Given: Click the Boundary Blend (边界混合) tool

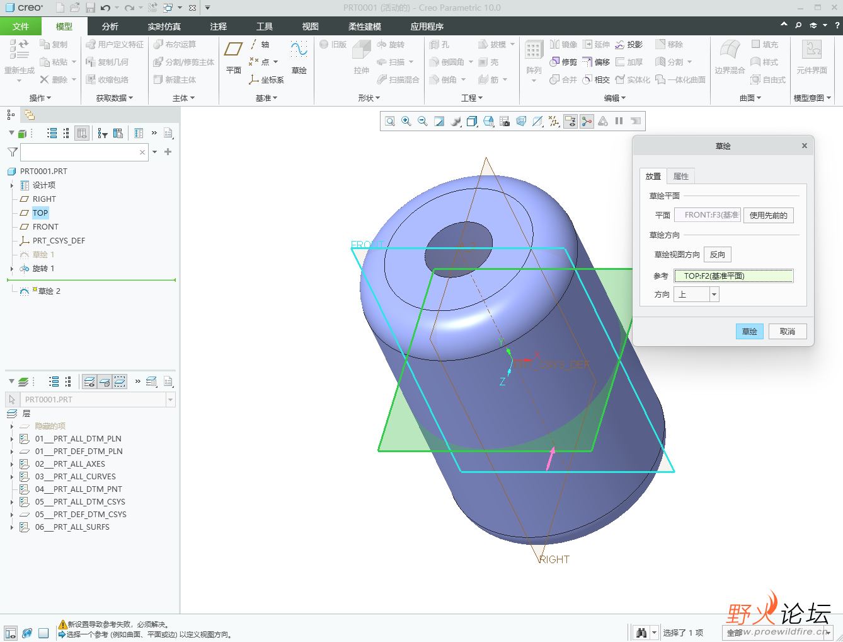Looking at the screenshot, I should pos(730,57).
